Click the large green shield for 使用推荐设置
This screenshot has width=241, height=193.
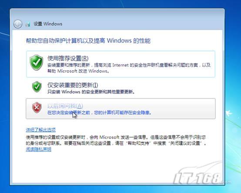(37, 62)
